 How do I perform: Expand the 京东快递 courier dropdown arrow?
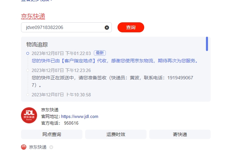pos(51,147)
